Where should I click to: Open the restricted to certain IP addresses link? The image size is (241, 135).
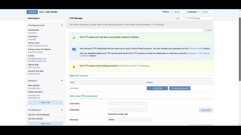(x=134, y=66)
